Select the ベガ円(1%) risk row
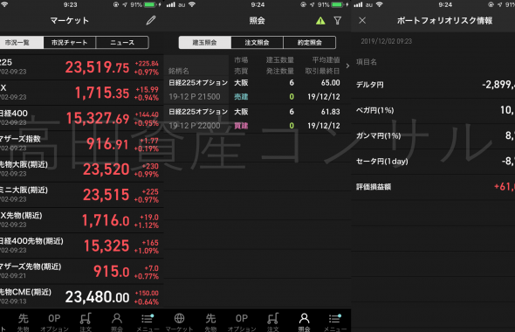515x332 pixels. pyautogui.click(x=433, y=110)
